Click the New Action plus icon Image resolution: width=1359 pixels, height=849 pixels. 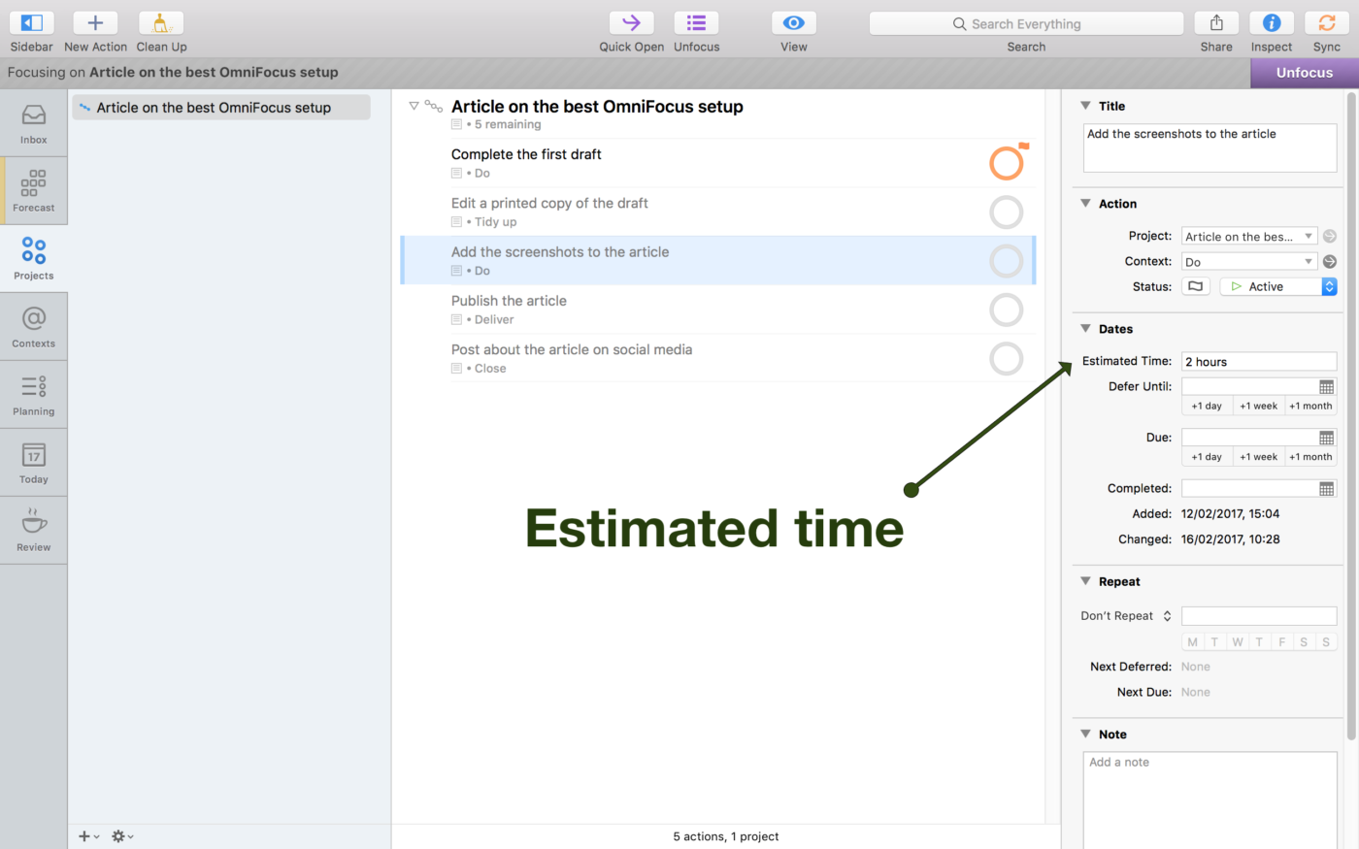[x=95, y=23]
